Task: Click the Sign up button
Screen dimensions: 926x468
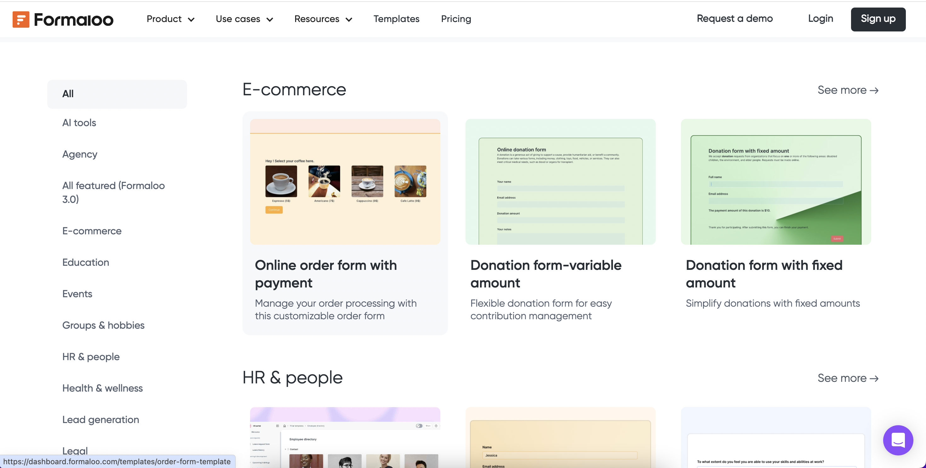Action: pyautogui.click(x=878, y=19)
